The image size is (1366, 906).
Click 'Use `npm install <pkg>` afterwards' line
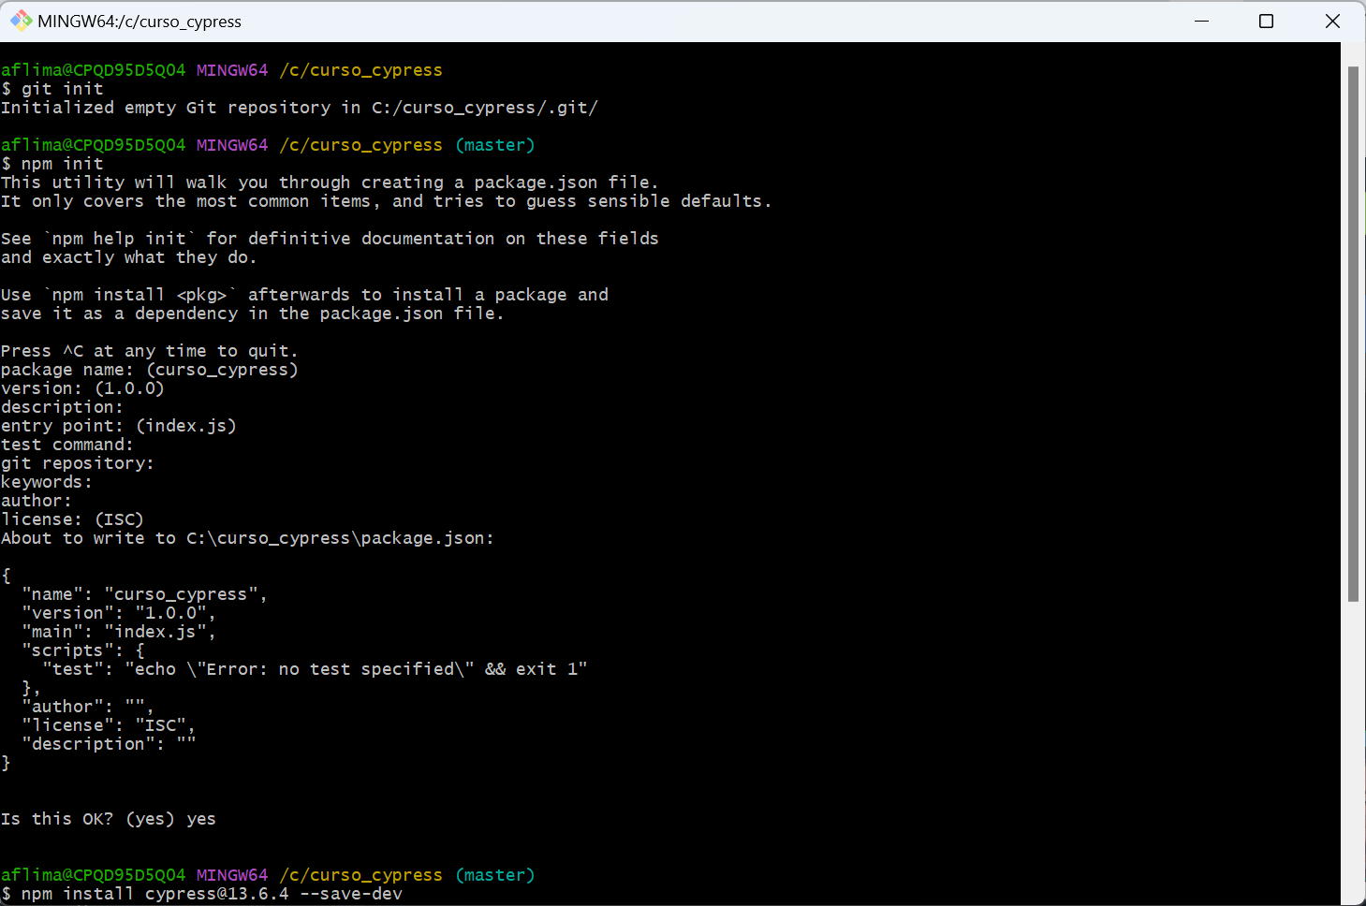[x=304, y=295]
